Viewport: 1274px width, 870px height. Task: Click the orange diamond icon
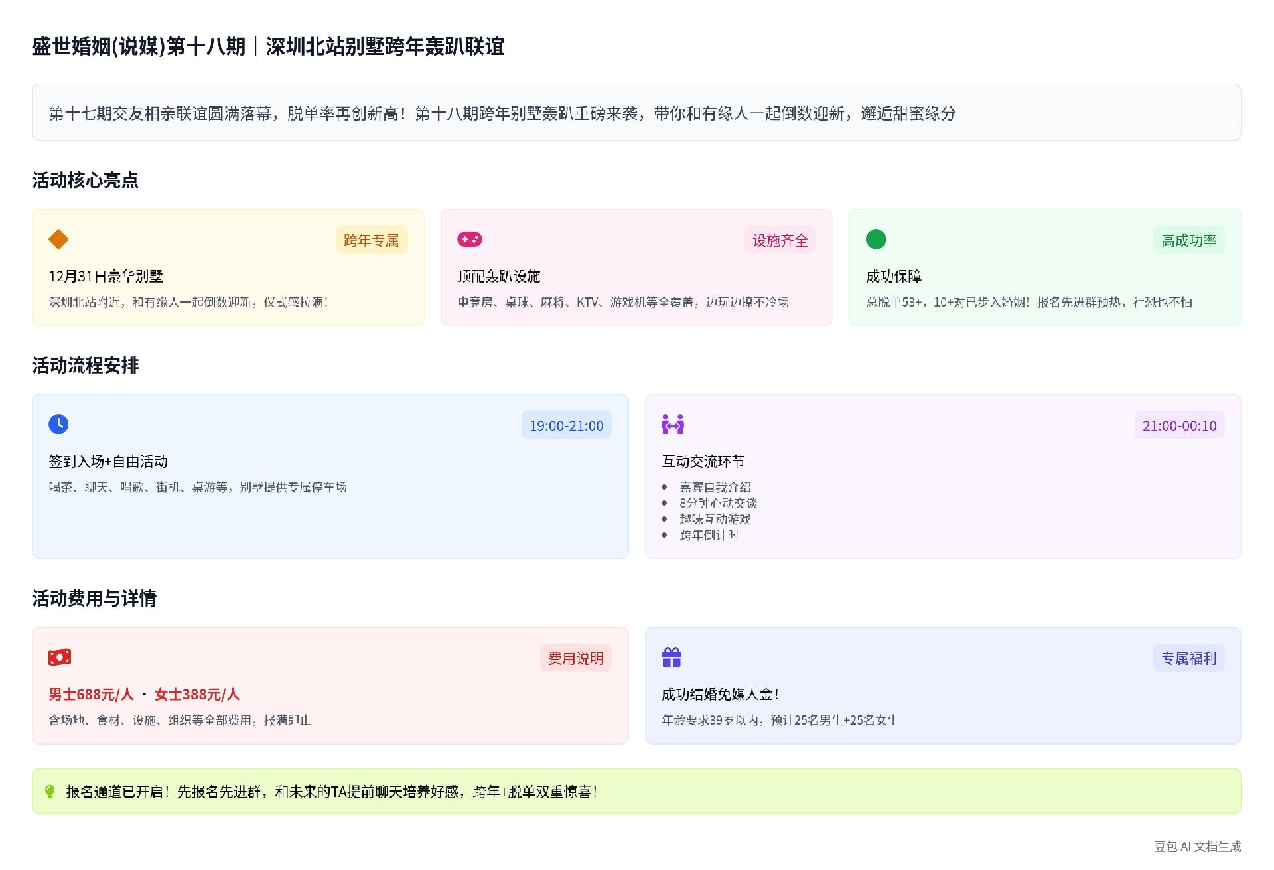click(x=58, y=239)
